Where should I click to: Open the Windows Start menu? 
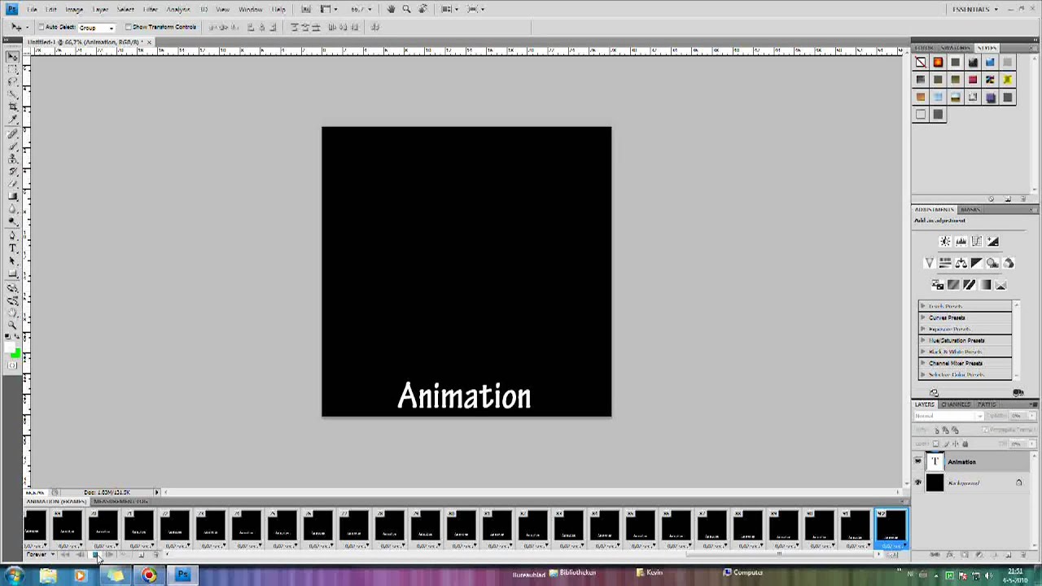click(14, 575)
